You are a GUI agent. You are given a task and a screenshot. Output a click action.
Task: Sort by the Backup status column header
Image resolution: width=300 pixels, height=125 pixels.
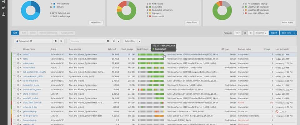point(244,49)
